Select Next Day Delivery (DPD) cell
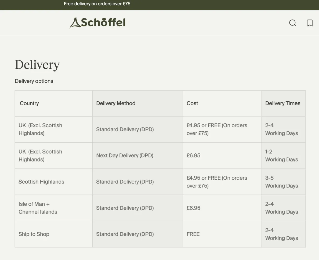Screen dimensions: 319x260 coord(125,156)
